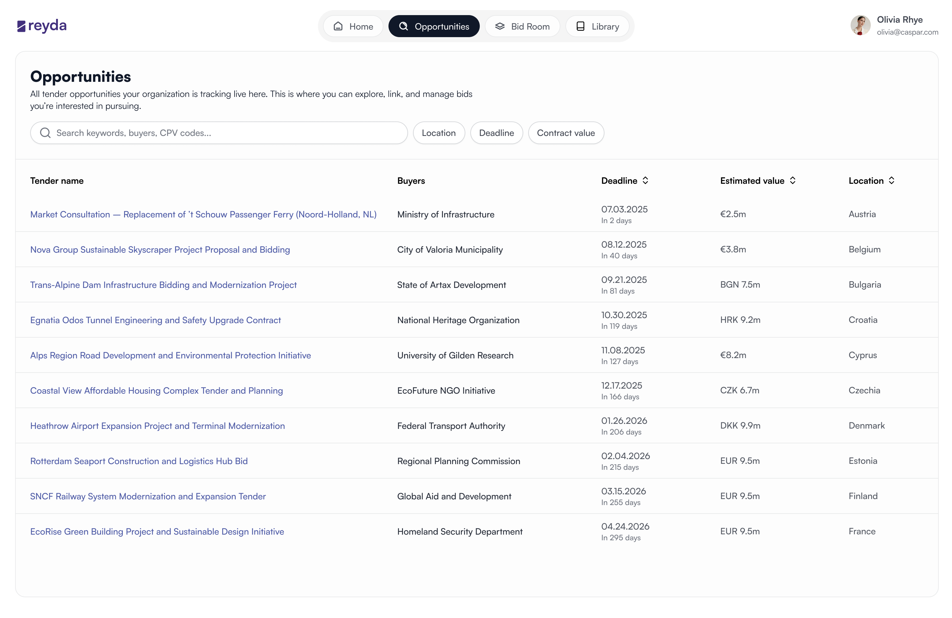Click buyer Global Aid and Development
This screenshot has height=618, width=952.
454,496
